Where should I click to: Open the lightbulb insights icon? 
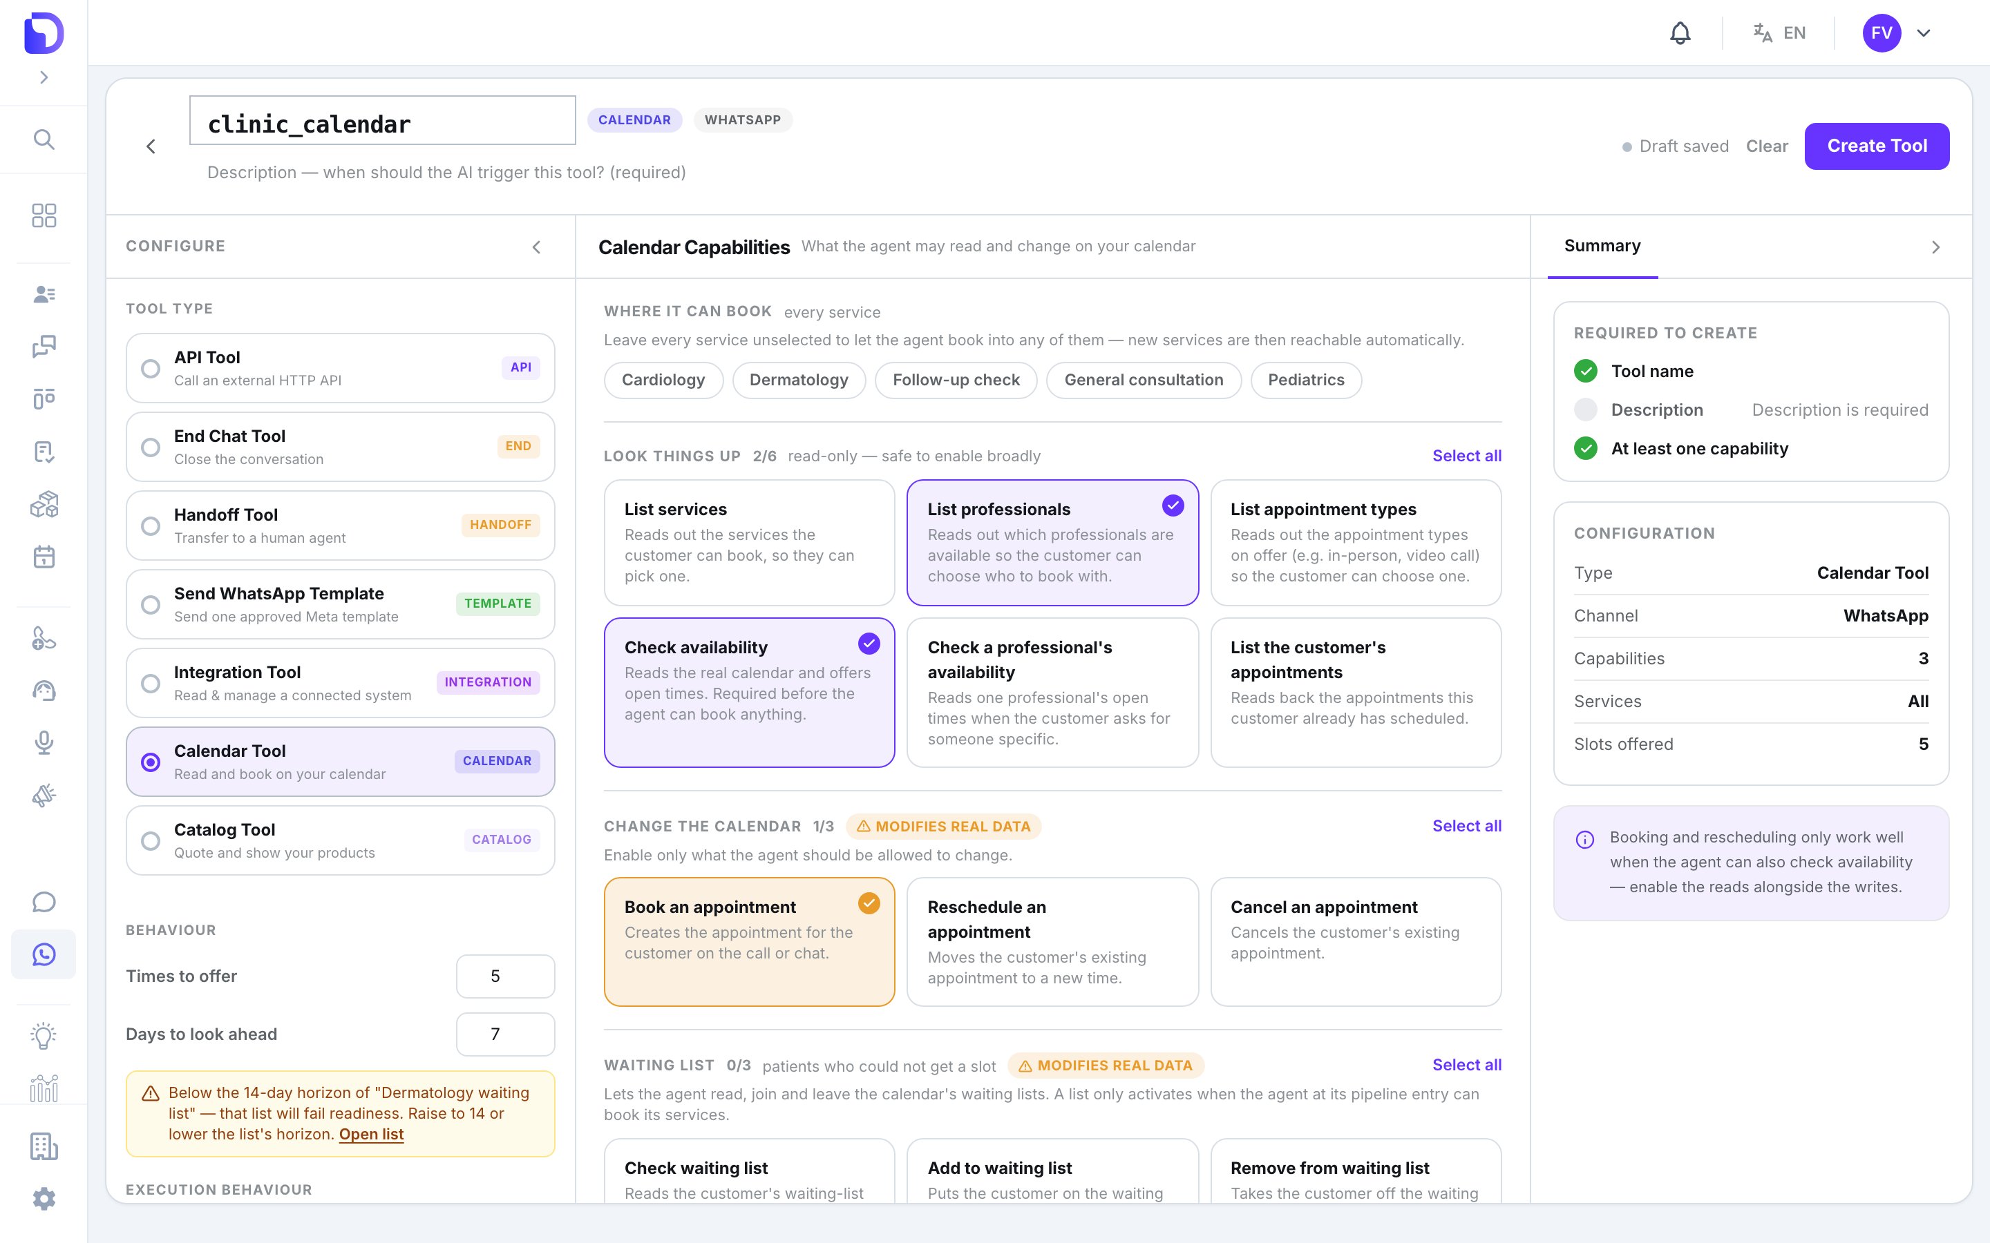(44, 1036)
